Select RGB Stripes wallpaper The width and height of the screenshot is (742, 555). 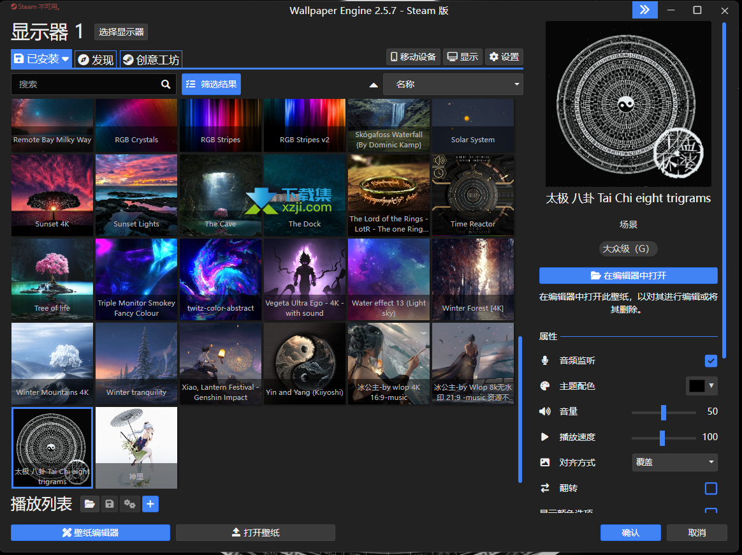(221, 126)
